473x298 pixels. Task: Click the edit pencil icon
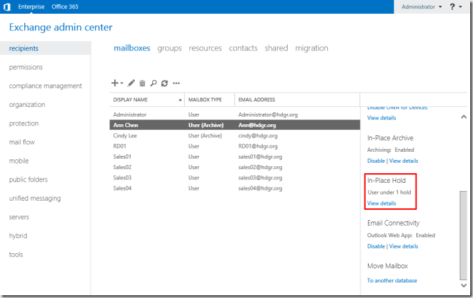pyautogui.click(x=131, y=83)
